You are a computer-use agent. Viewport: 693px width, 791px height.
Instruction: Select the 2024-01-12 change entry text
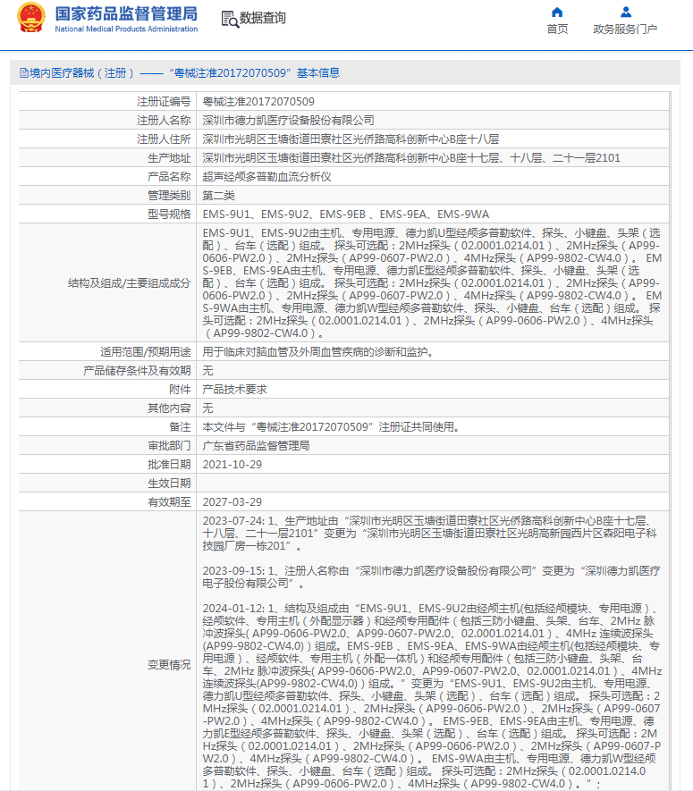pos(432,695)
